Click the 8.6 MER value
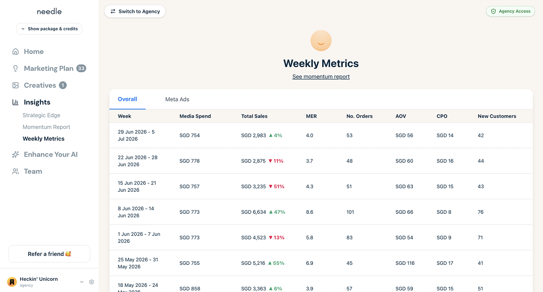This screenshot has width=543, height=292. [x=310, y=212]
